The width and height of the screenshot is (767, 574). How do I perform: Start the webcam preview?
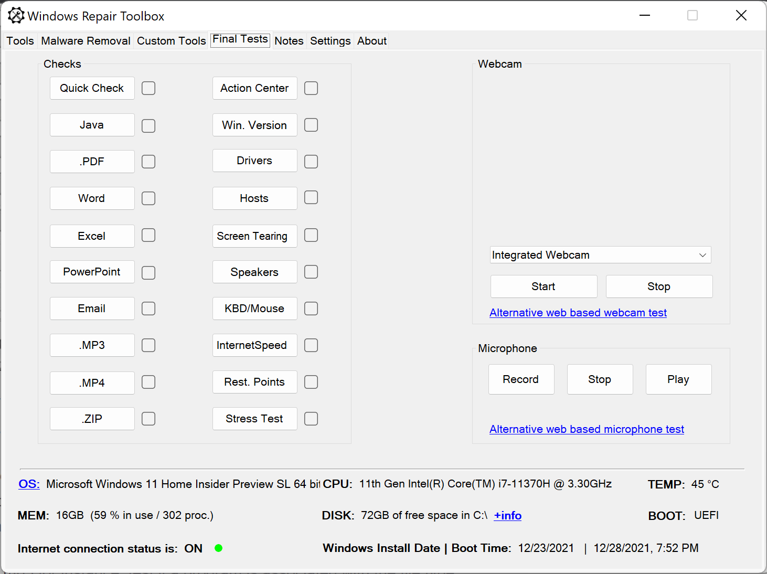pyautogui.click(x=544, y=286)
